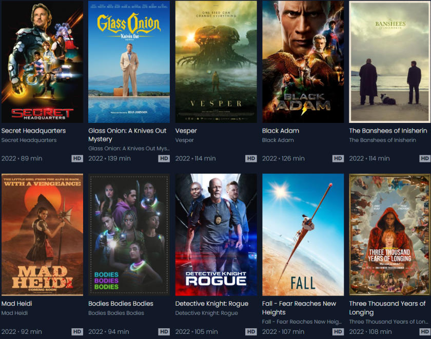Click HD badge for Three Thousand Years
431x339 pixels.
(x=425, y=332)
